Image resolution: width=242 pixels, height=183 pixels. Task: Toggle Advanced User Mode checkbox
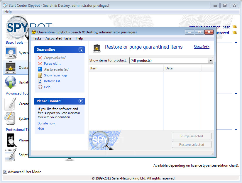(5, 172)
